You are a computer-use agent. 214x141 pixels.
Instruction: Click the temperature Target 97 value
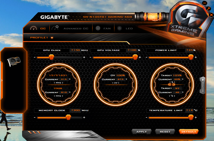tap(177, 88)
